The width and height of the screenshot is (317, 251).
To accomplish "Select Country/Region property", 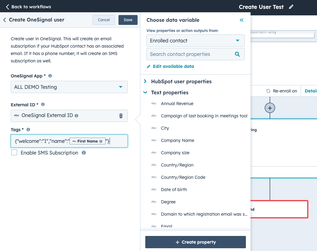I will [177, 165].
